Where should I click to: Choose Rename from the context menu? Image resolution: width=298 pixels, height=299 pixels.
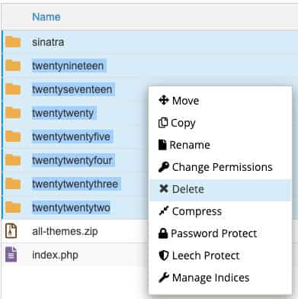pyautogui.click(x=220, y=145)
